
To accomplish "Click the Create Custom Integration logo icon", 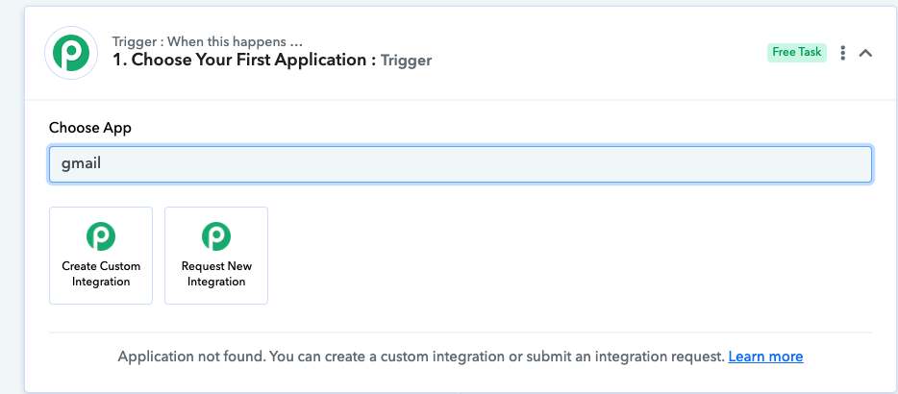I will (x=101, y=236).
